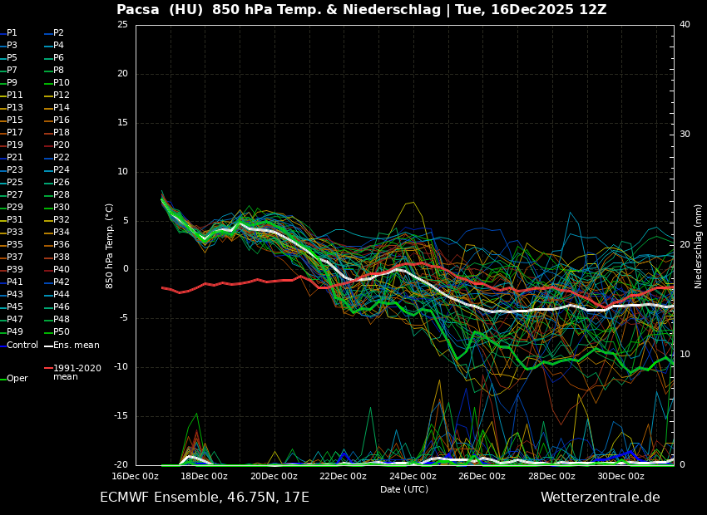Click the P44 legend label
This screenshot has height=515, width=707.
click(x=62, y=295)
